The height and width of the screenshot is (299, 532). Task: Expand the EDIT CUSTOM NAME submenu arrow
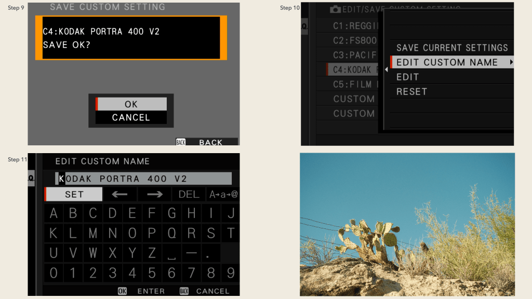tap(511, 62)
